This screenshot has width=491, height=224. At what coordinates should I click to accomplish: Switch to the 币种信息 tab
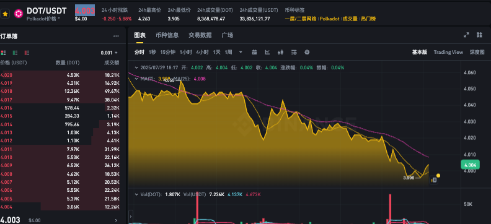167,35
